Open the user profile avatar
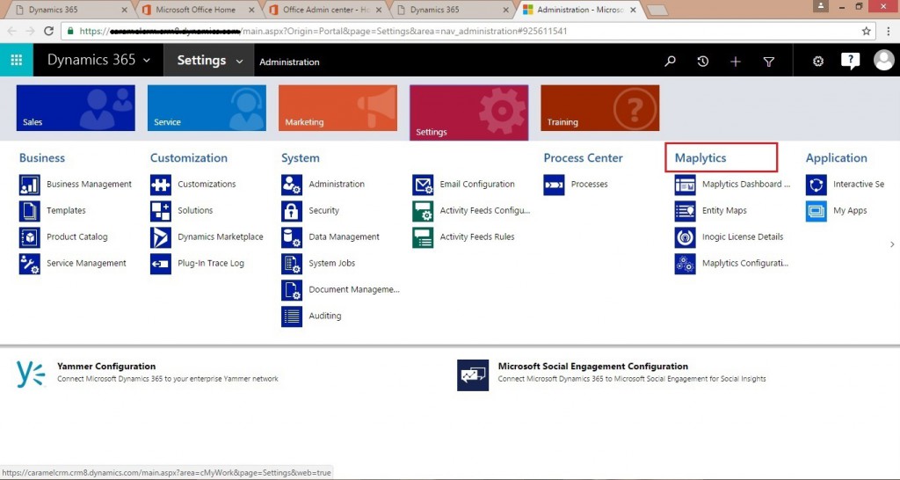Screen dimensions: 900x480 tap(884, 60)
